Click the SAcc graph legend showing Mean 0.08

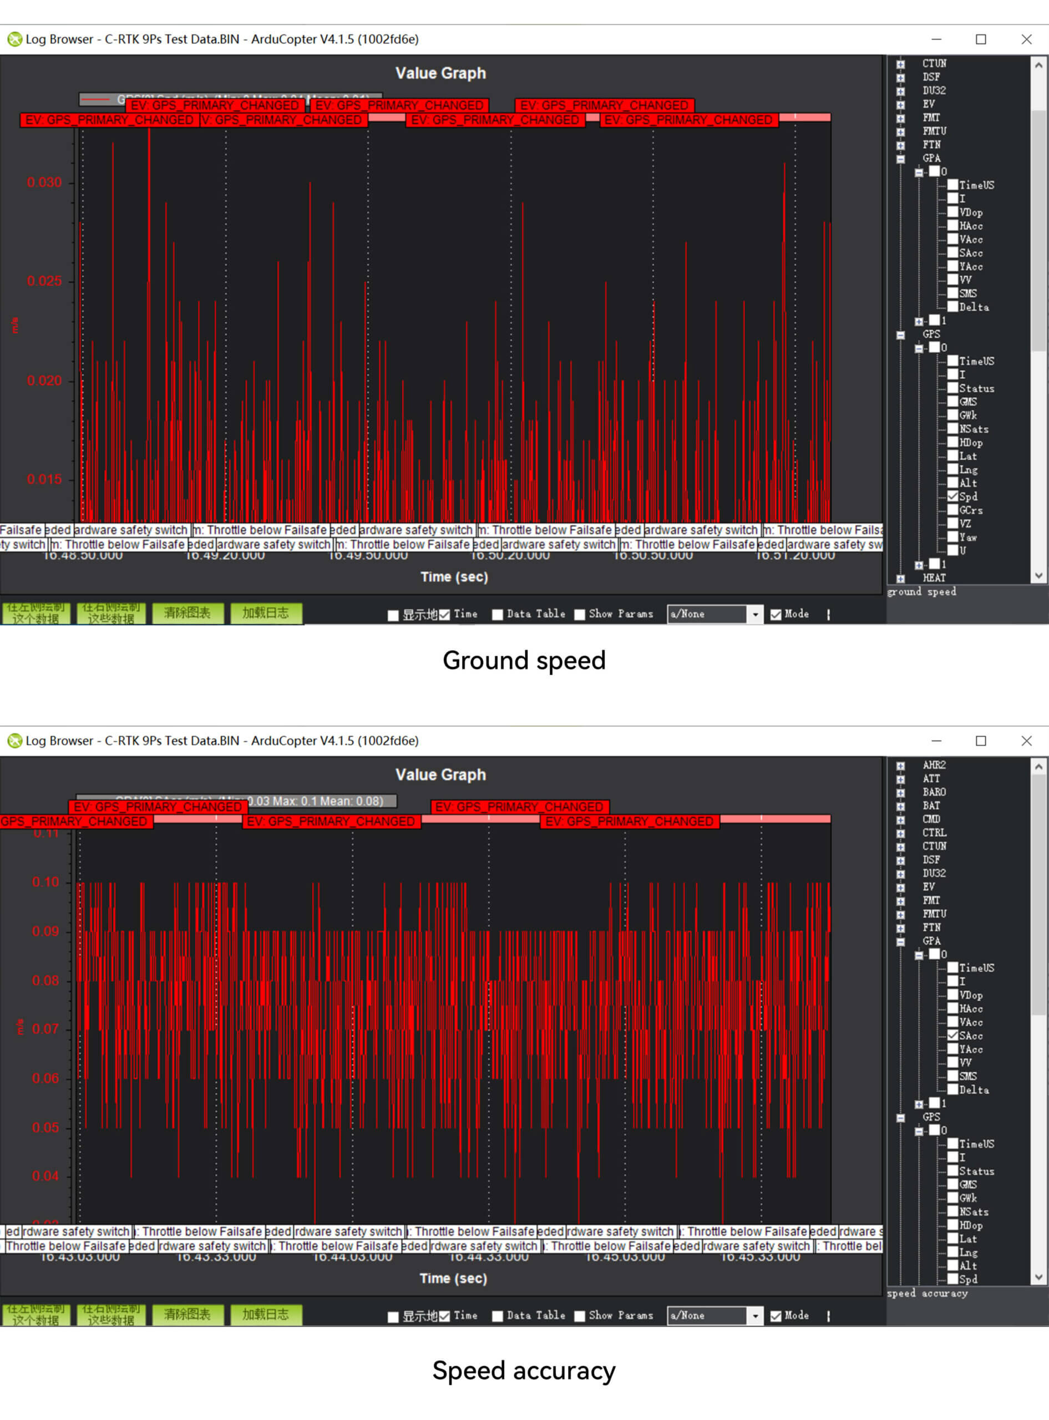pos(236,801)
